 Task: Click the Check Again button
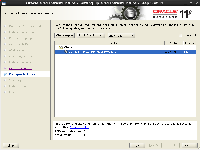pos(64,35)
